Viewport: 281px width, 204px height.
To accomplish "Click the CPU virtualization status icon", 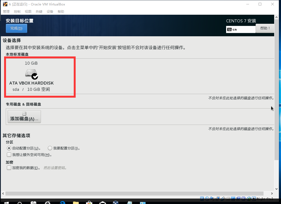I will tap(243, 199).
